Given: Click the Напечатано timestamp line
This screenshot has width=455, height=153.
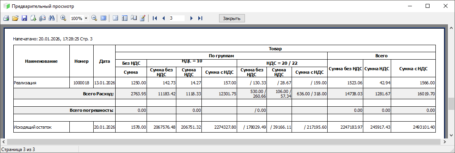Looking at the screenshot, I should [x=53, y=38].
